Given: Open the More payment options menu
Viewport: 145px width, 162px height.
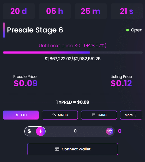Looking at the screenshot, I should coord(131,115).
